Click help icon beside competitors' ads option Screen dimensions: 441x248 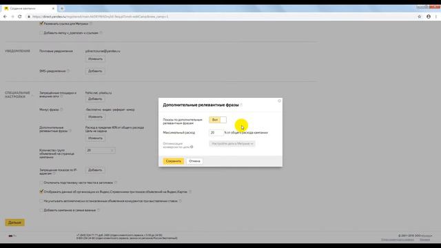[x=181, y=201]
